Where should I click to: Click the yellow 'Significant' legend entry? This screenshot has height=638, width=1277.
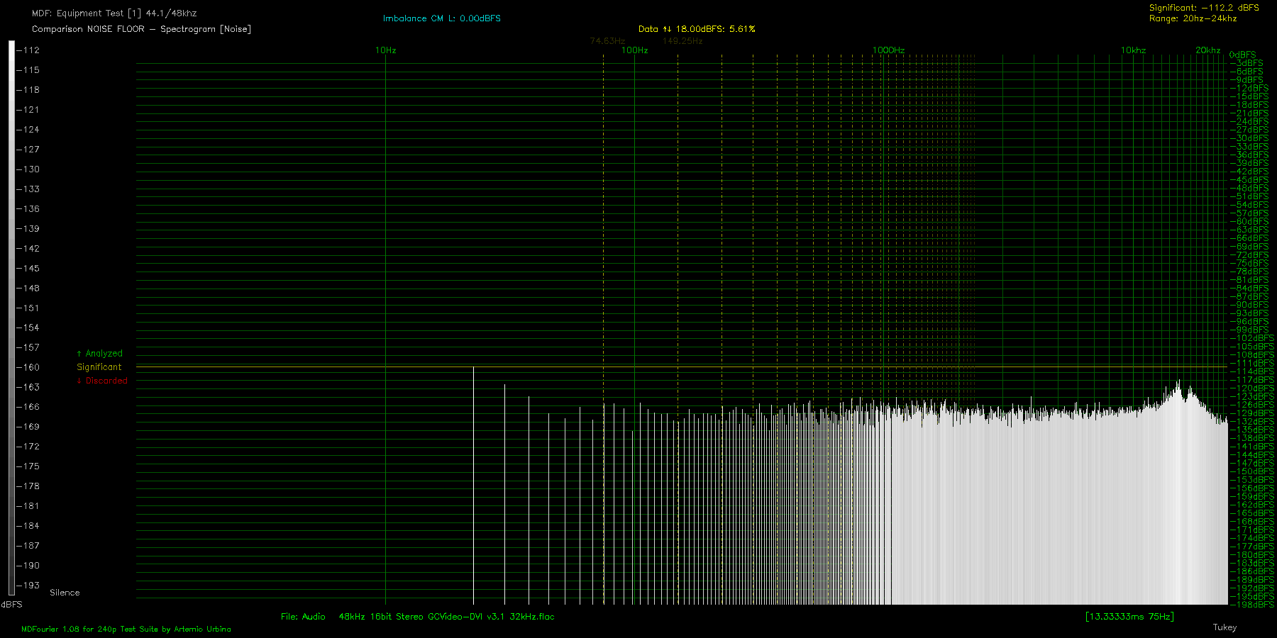point(99,367)
